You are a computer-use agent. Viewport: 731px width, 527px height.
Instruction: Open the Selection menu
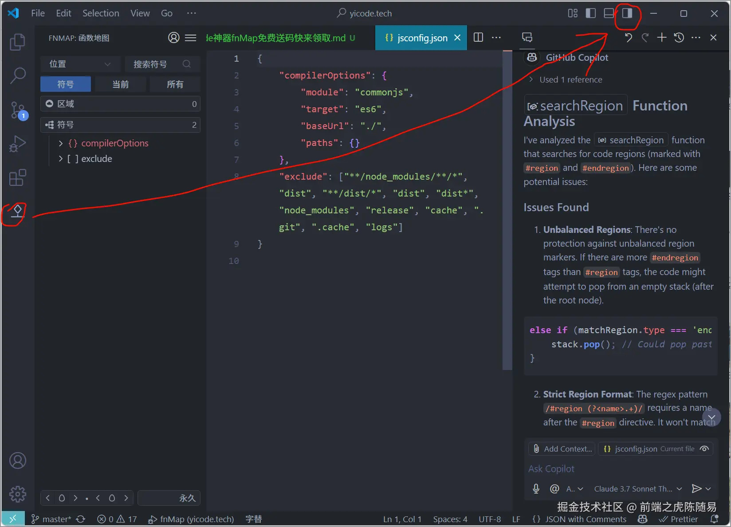point(101,13)
